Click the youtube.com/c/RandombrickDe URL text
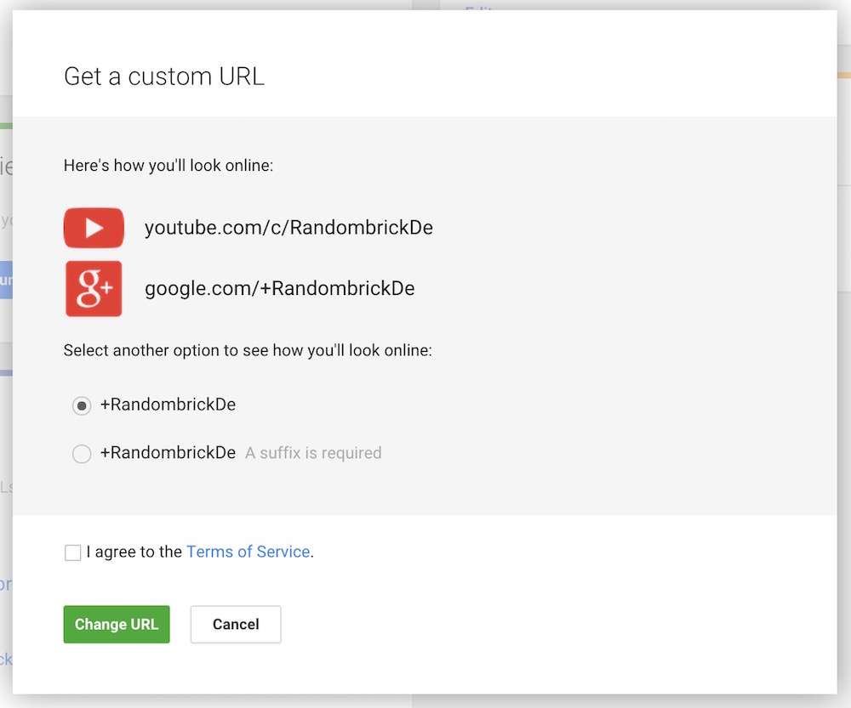The height and width of the screenshot is (708, 851). click(288, 228)
